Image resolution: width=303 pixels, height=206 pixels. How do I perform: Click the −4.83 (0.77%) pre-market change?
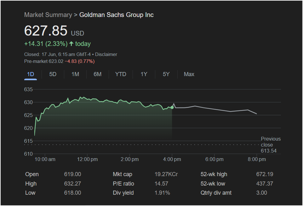pyautogui.click(x=80, y=61)
